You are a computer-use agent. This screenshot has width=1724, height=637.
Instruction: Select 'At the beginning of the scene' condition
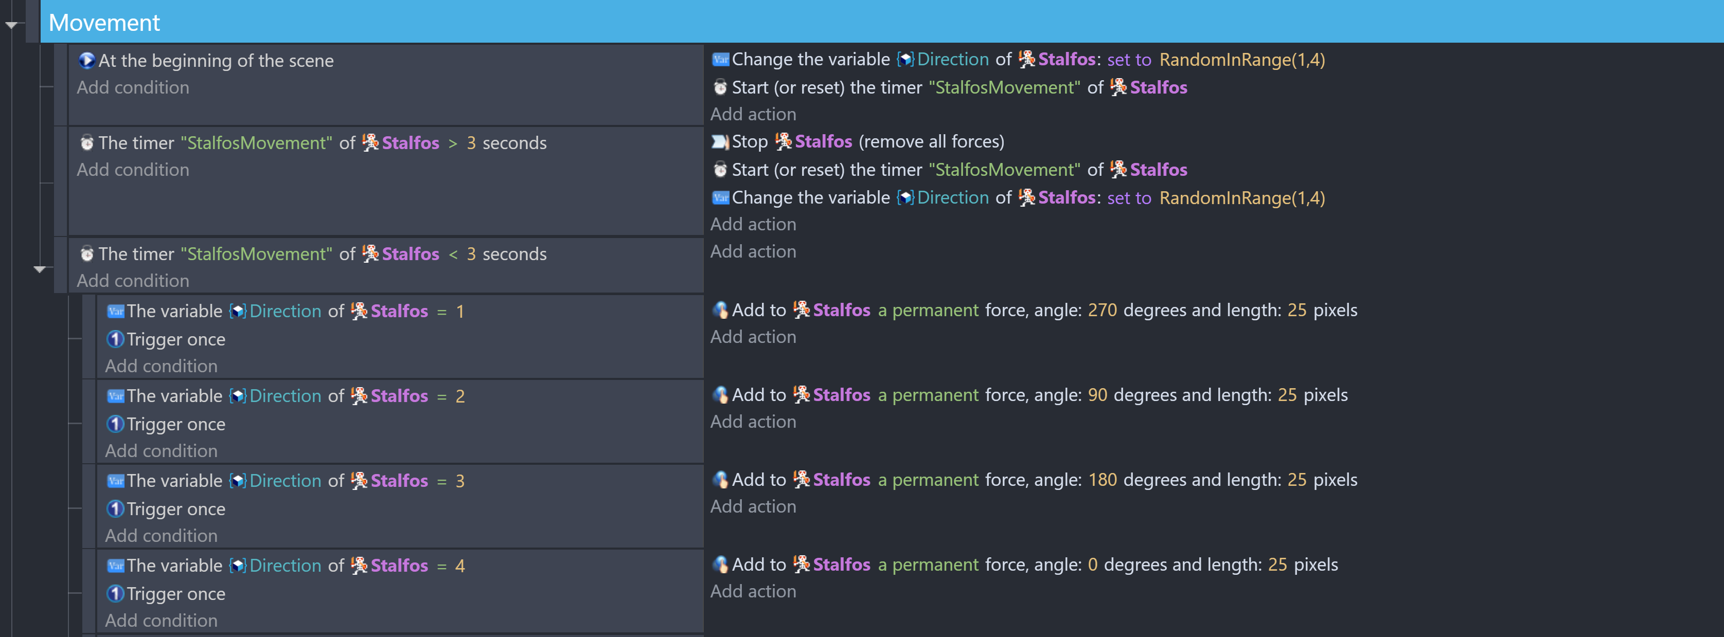pos(216,61)
